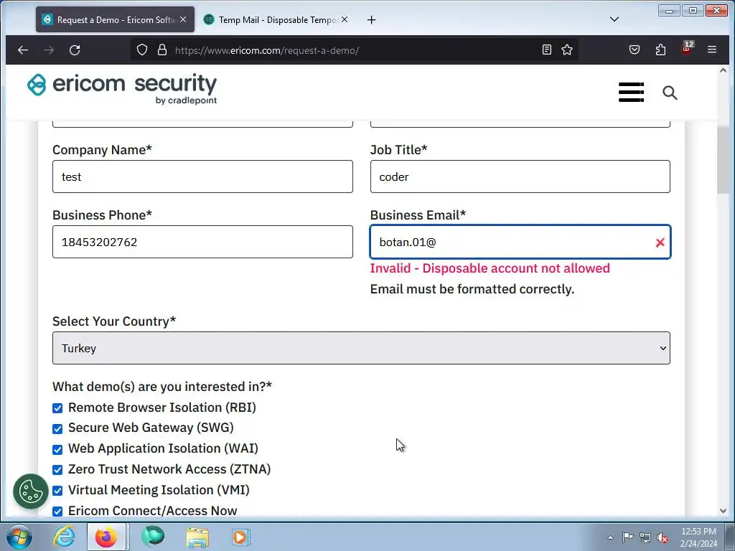This screenshot has height=551, width=735.
Task: Click the URL address bar
Action: 354,50
